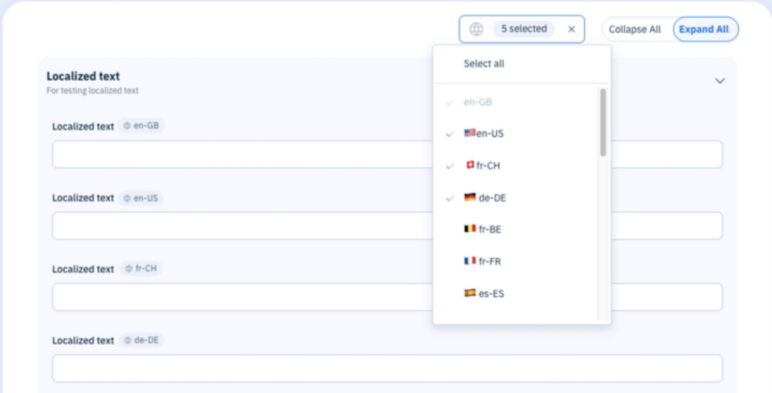Uncheck the en-US checkmark in the list

coord(450,134)
